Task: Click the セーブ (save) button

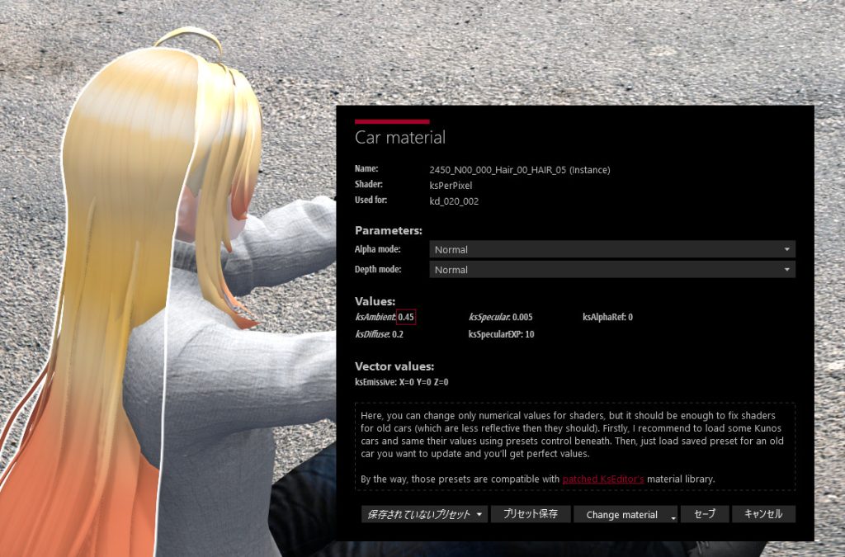Action: (x=705, y=514)
